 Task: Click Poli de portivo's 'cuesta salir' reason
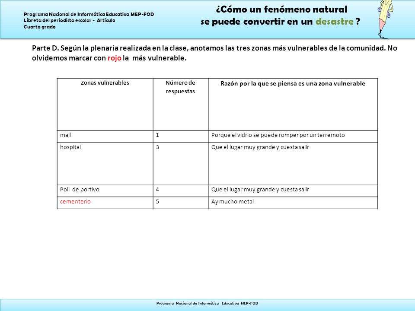click(x=293, y=191)
